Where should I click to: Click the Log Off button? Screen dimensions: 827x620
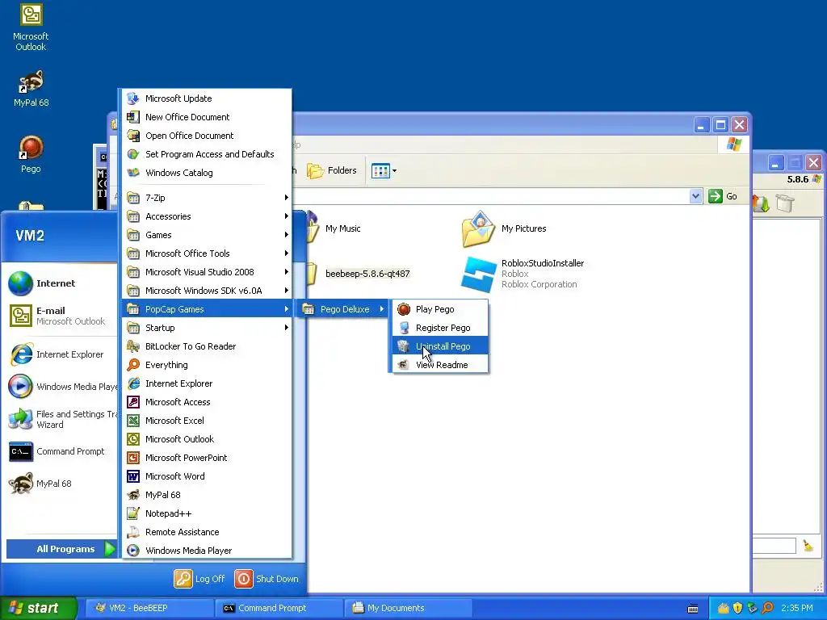[199, 578]
